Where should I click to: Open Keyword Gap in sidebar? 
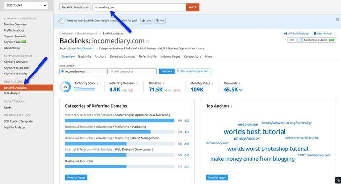pyautogui.click(x=12, y=42)
